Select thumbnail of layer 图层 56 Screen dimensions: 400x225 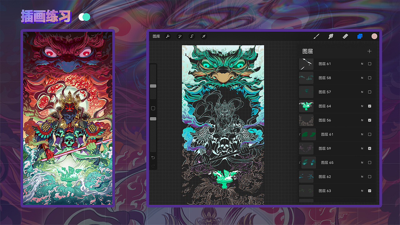click(306, 120)
